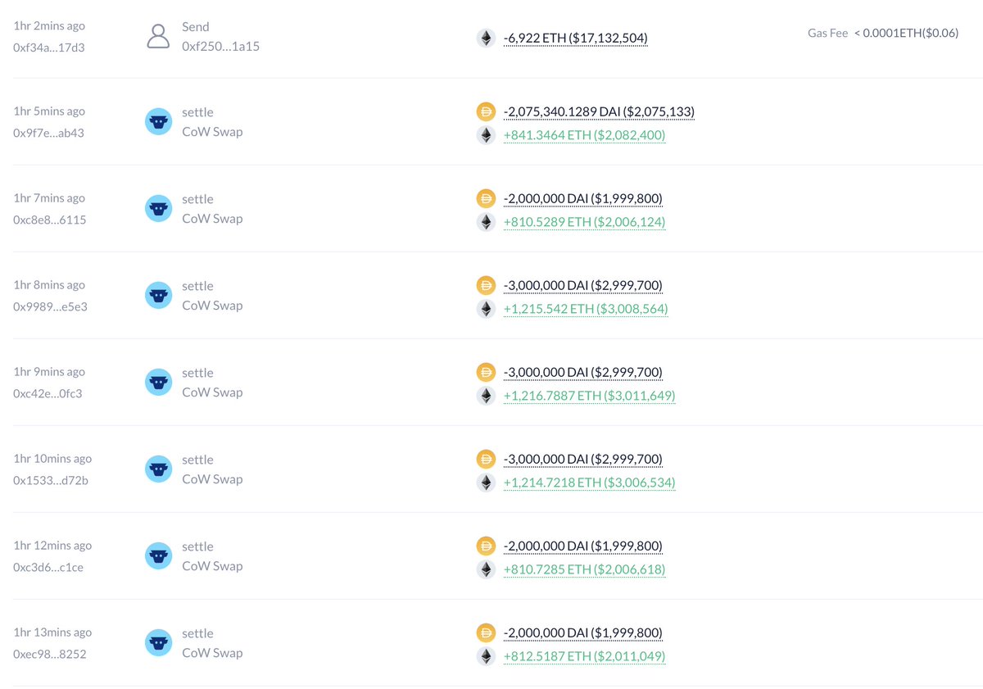Click the ETH icon beside +1,215.542 ETH
Viewport: 983px width, 689px height.
click(x=486, y=309)
